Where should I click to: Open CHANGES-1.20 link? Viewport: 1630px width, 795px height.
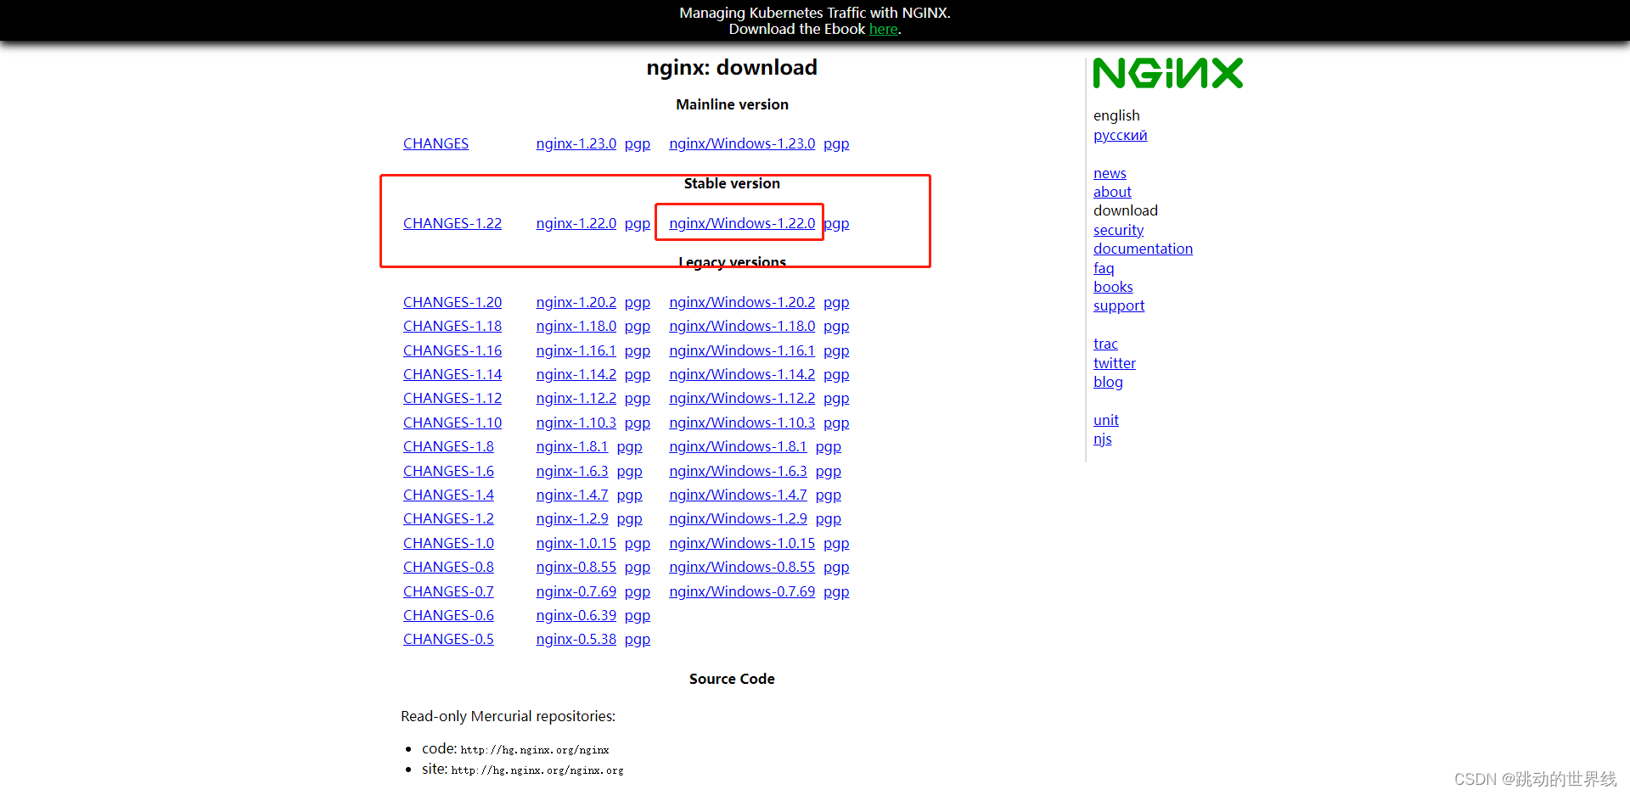(x=452, y=302)
